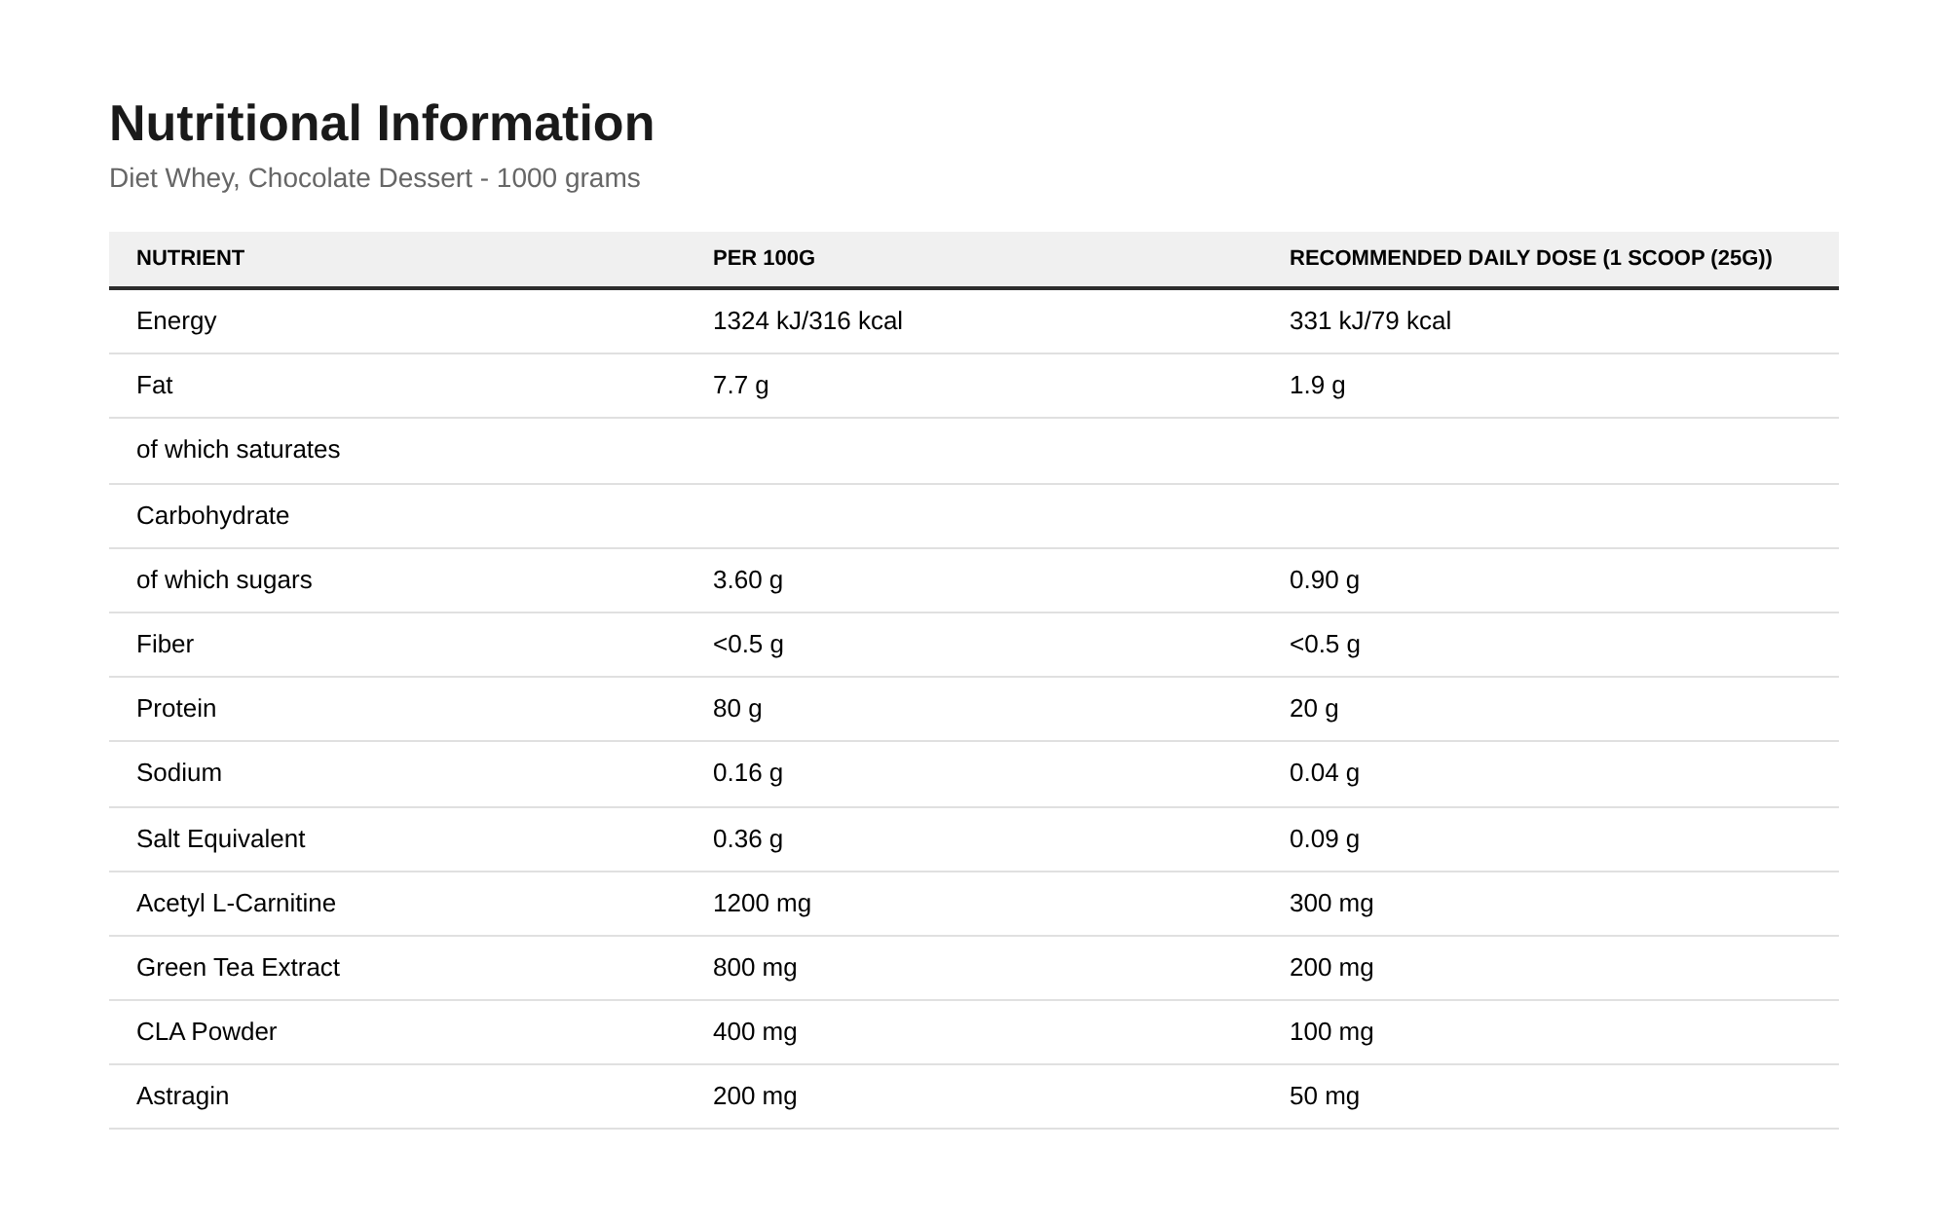Click the CLA Powder 100 mg value
Image resolution: width=1948 pixels, height=1225 pixels.
1331,1032
